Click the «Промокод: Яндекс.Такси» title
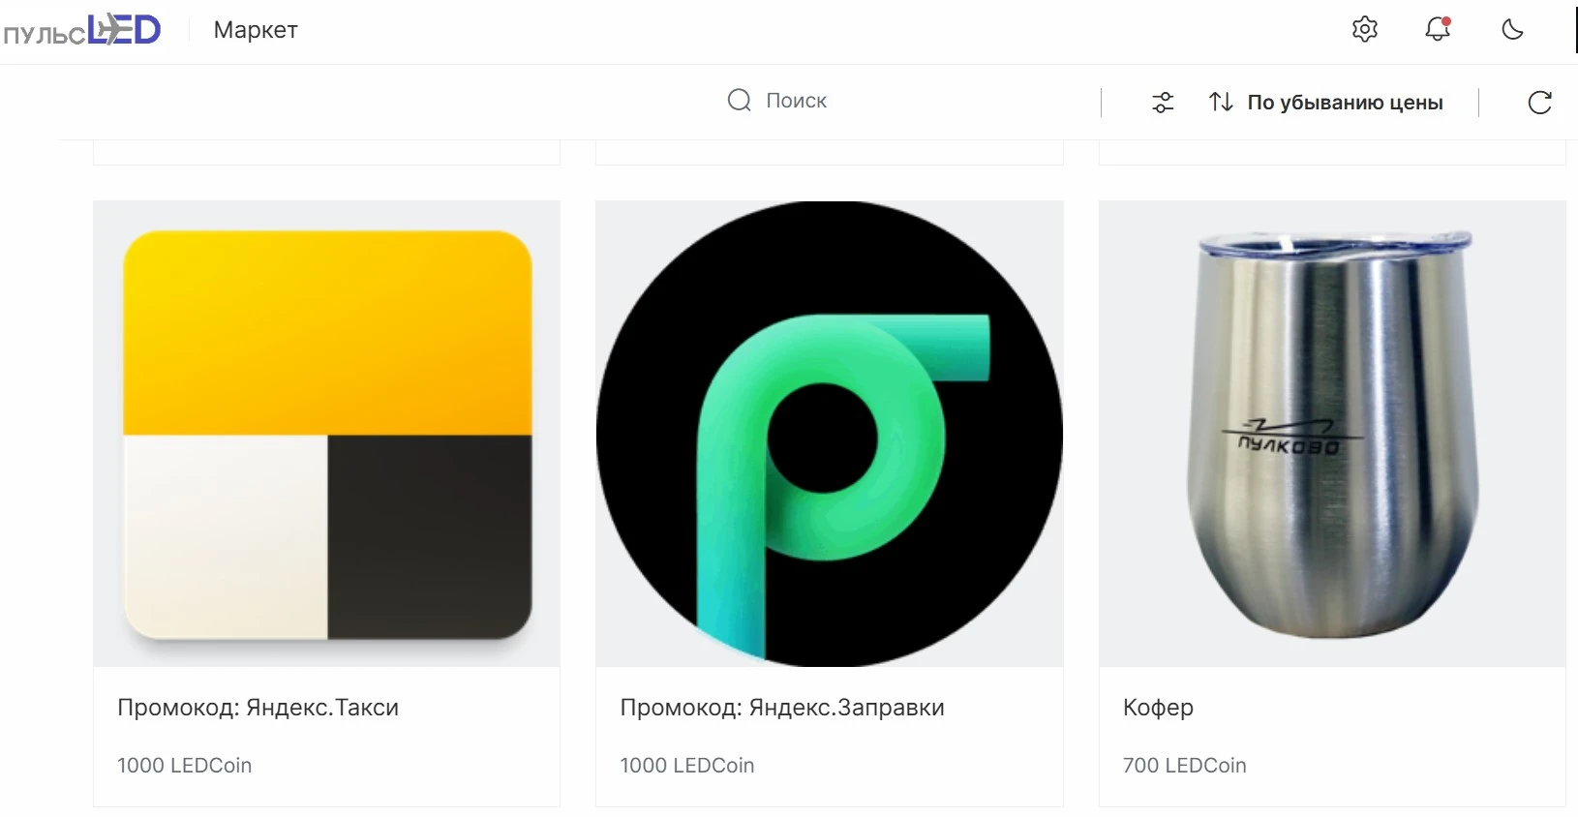Screen dimensions: 1578x817 click(258, 708)
